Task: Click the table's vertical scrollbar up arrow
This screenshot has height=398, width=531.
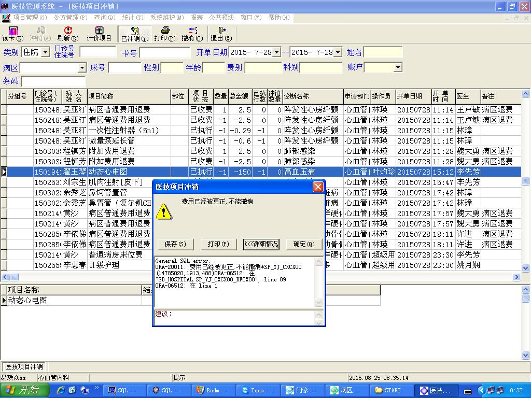Action: pyautogui.click(x=526, y=93)
